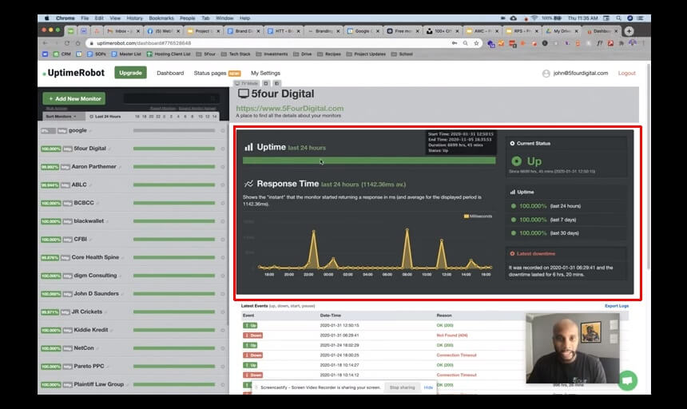Click the zoom magnifier icon in the address bar

[465, 43]
